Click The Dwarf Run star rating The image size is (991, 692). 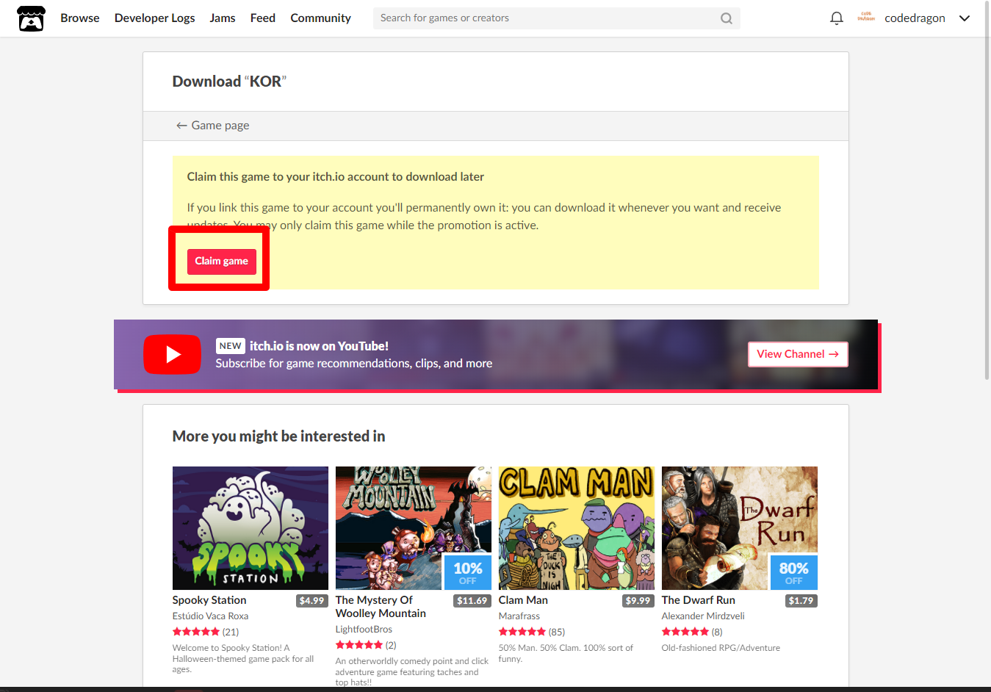point(685,632)
